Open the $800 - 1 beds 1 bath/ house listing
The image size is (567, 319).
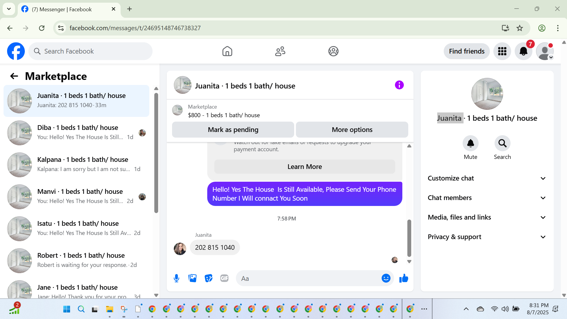pos(224,115)
